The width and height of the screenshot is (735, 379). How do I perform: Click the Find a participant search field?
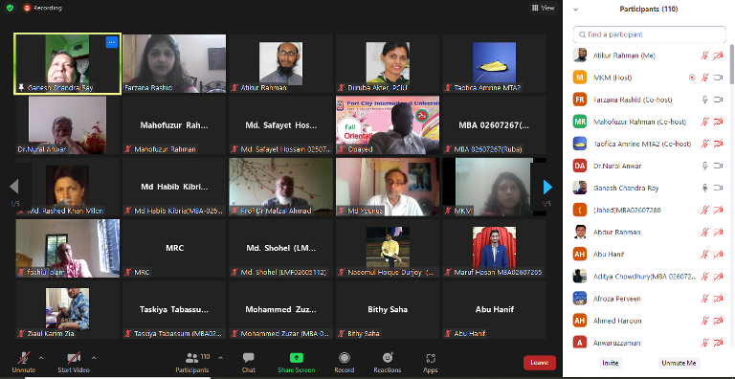649,34
